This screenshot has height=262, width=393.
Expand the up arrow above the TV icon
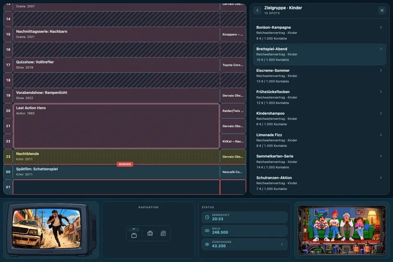tap(134, 229)
